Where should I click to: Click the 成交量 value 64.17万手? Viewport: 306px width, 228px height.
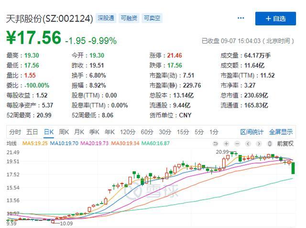(257, 56)
